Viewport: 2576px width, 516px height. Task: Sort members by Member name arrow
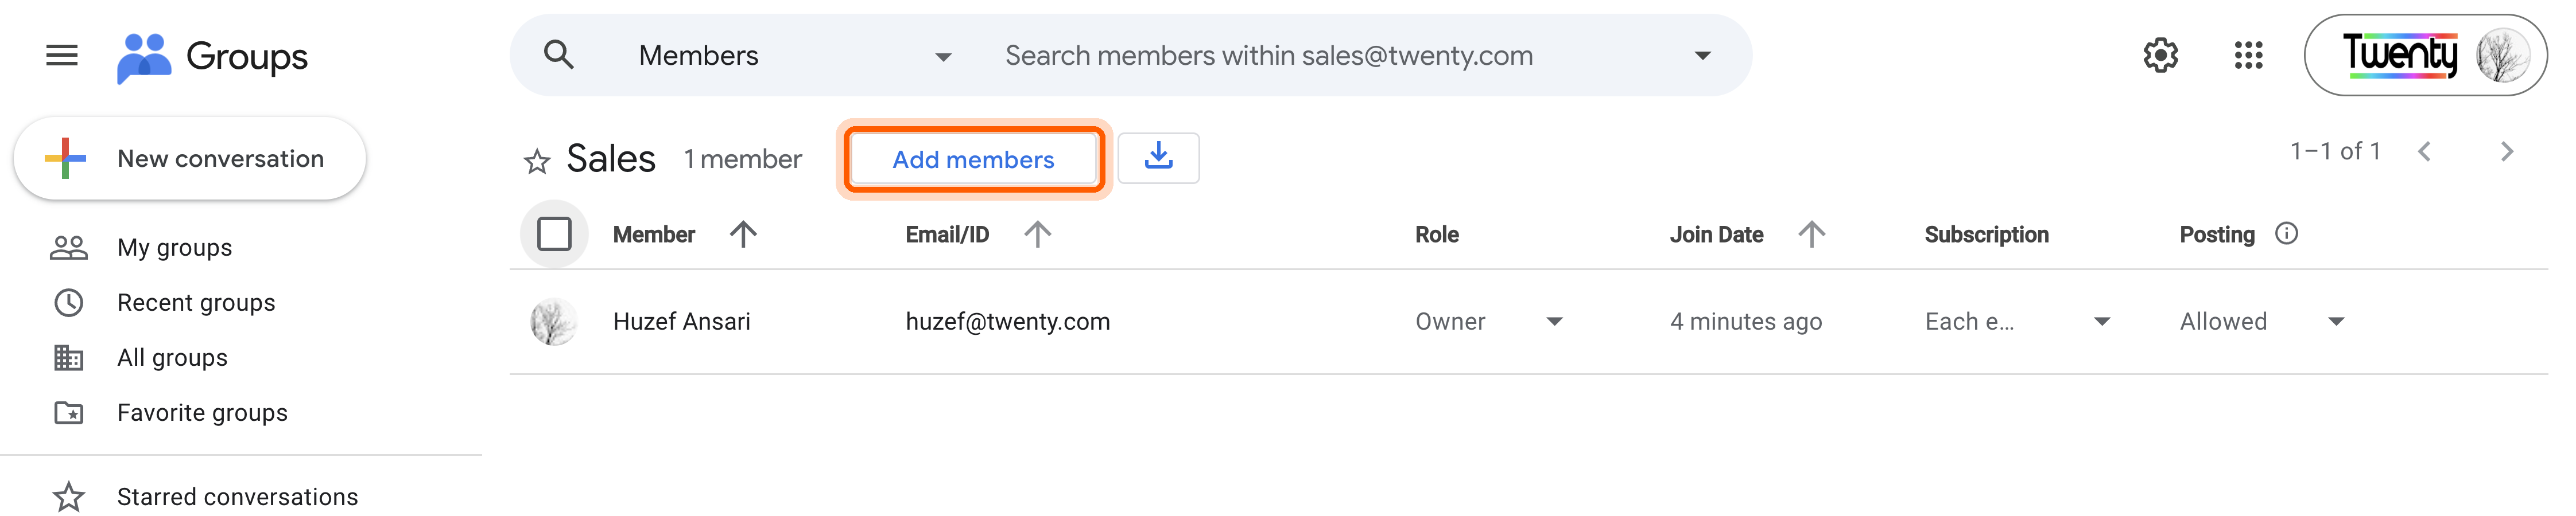(742, 234)
